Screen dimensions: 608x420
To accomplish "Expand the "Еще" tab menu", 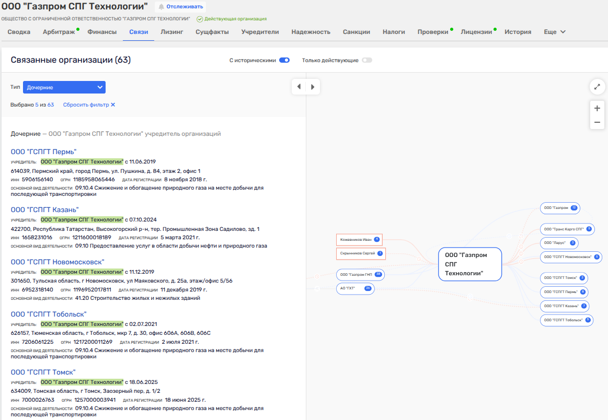I will [x=555, y=32].
